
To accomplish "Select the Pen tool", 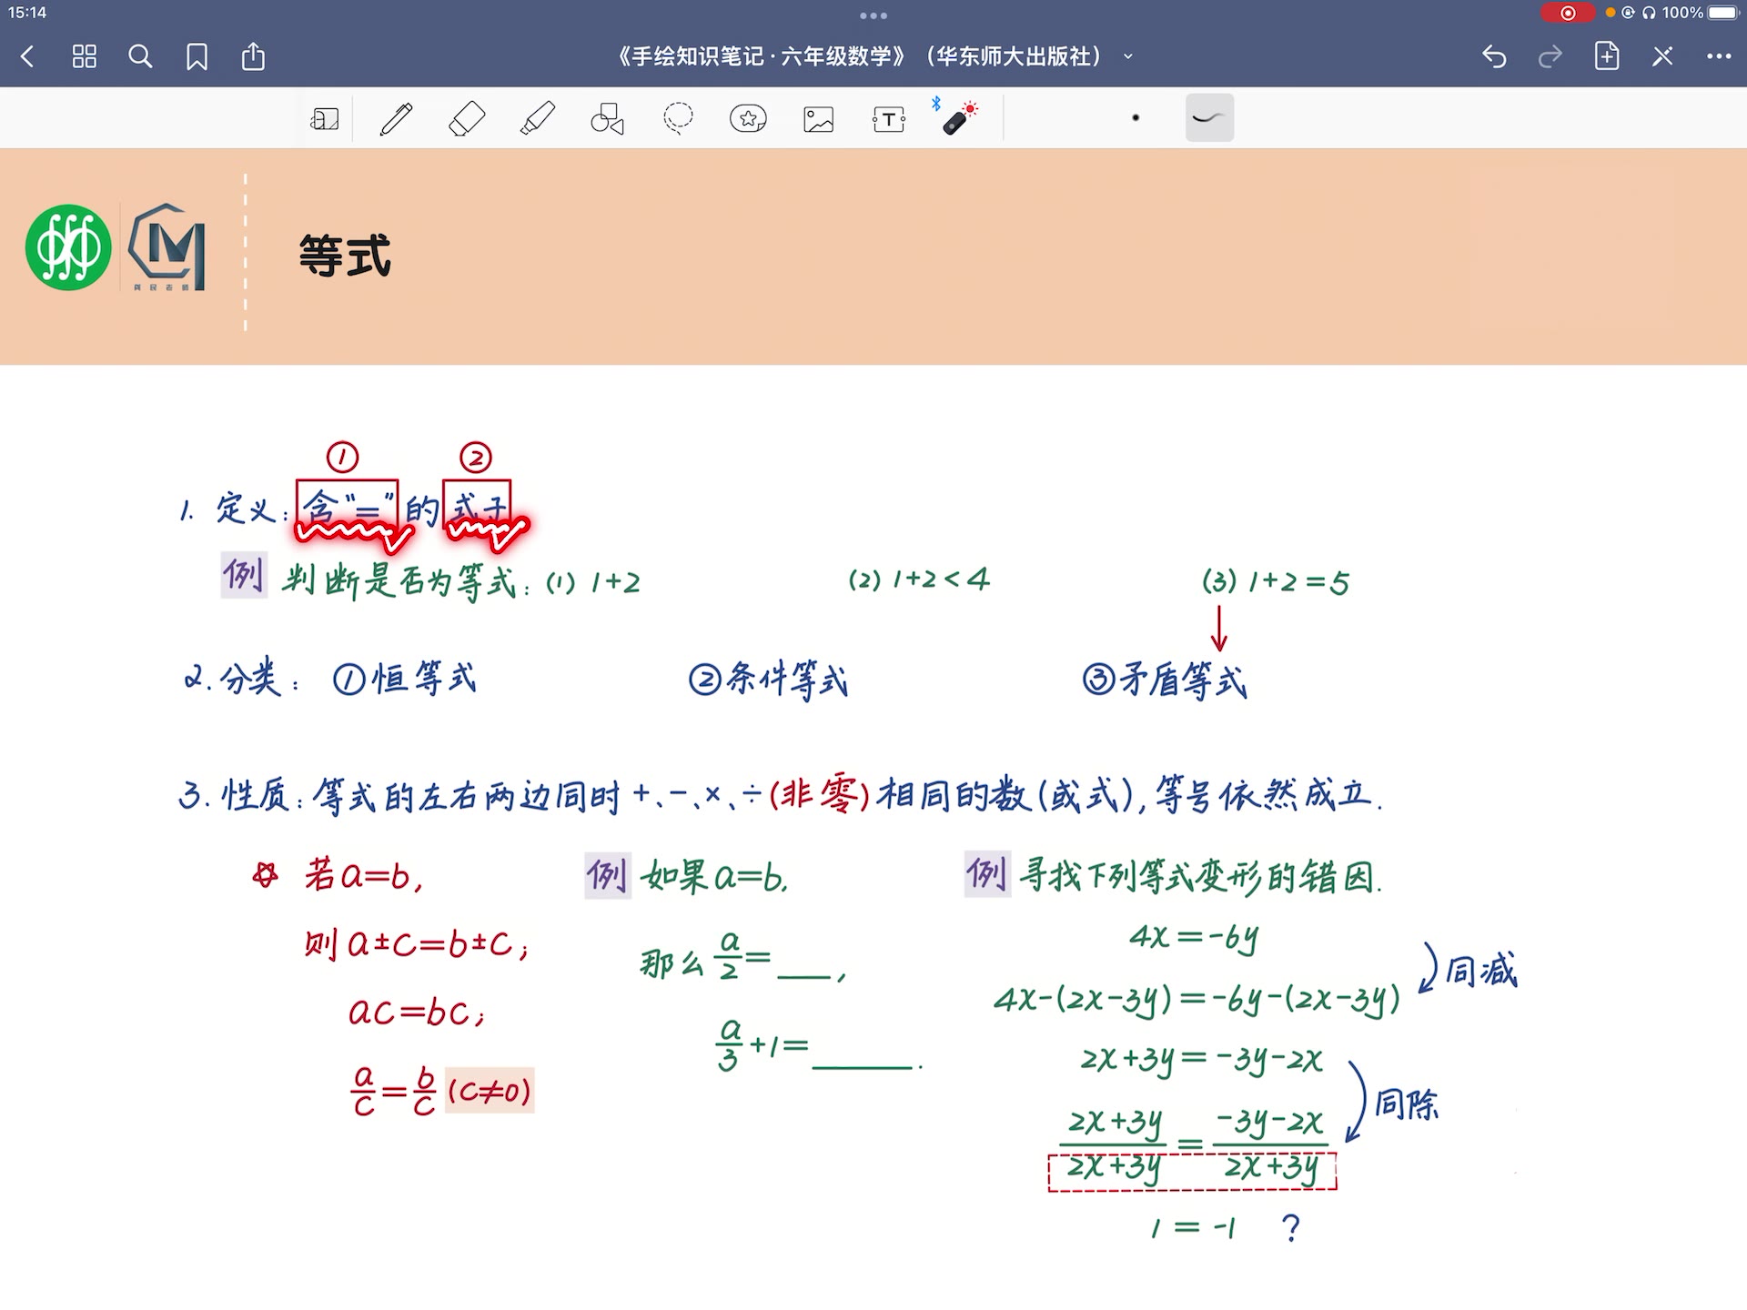I will click(x=395, y=117).
